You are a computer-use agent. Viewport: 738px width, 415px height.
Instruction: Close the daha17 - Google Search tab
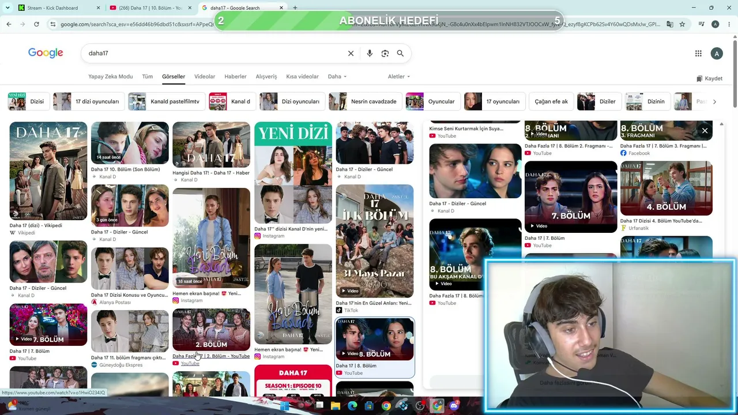[x=281, y=8]
